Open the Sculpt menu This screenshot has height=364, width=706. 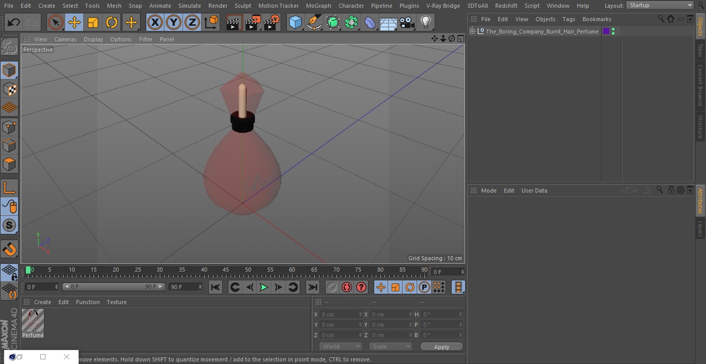click(x=243, y=6)
